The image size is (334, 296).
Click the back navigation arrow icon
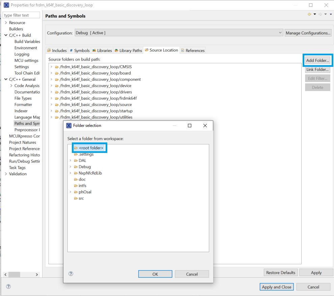click(x=309, y=14)
